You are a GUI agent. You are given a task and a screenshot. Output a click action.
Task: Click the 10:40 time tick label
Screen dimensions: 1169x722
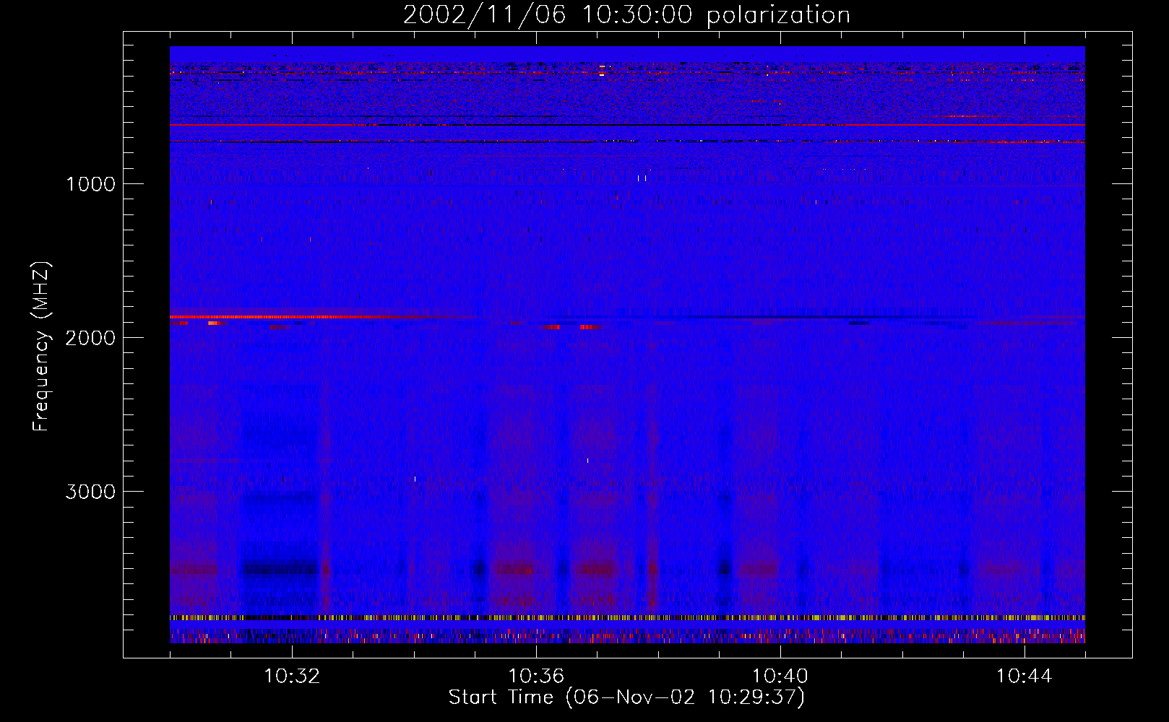780,677
